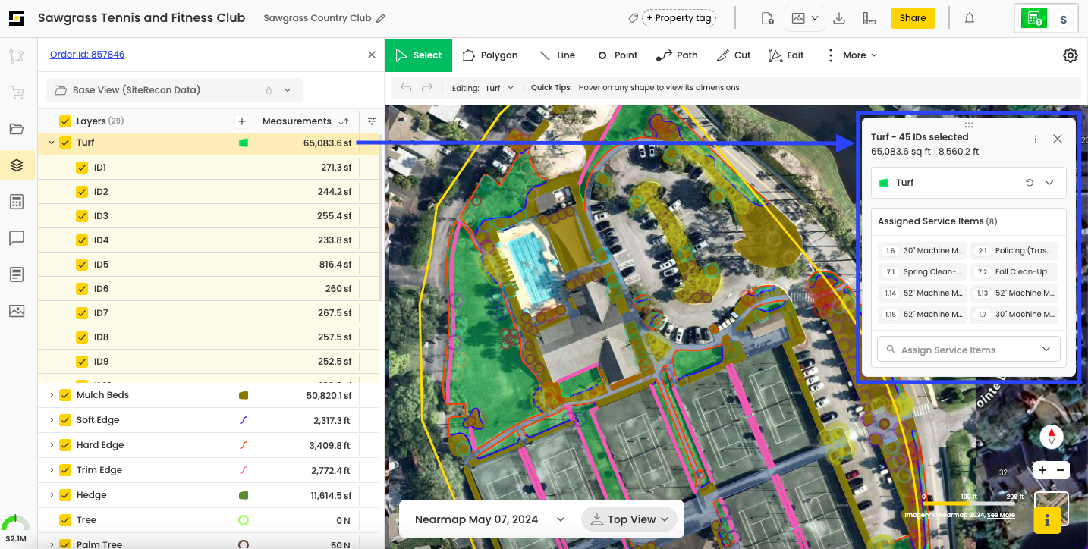Open map settings gear icon
Image resolution: width=1088 pixels, height=549 pixels.
[1071, 55]
